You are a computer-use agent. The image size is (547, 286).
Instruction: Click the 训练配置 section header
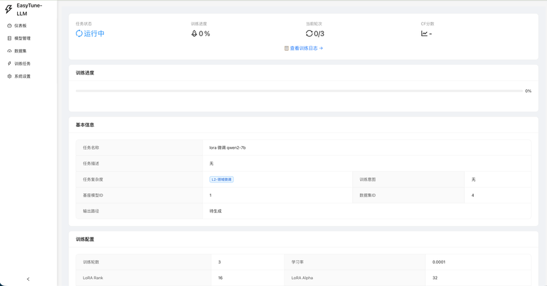tap(85, 240)
